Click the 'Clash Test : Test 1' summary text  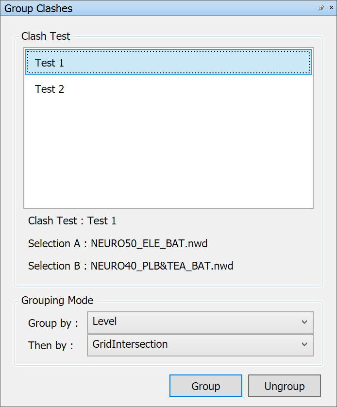(x=72, y=221)
